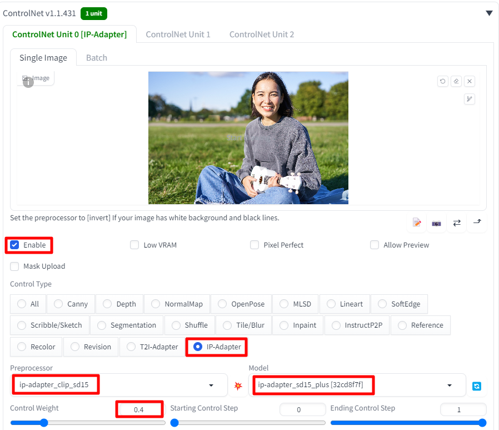
Task: Click the Ending Control Step value field
Action: (463, 409)
